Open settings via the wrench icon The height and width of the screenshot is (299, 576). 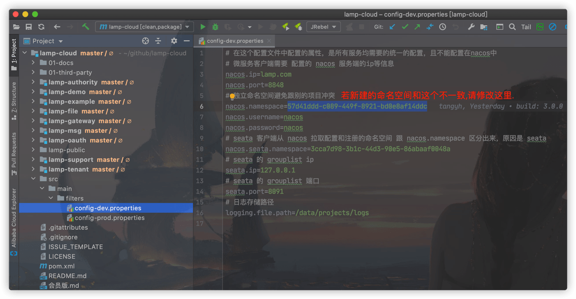coord(471,27)
